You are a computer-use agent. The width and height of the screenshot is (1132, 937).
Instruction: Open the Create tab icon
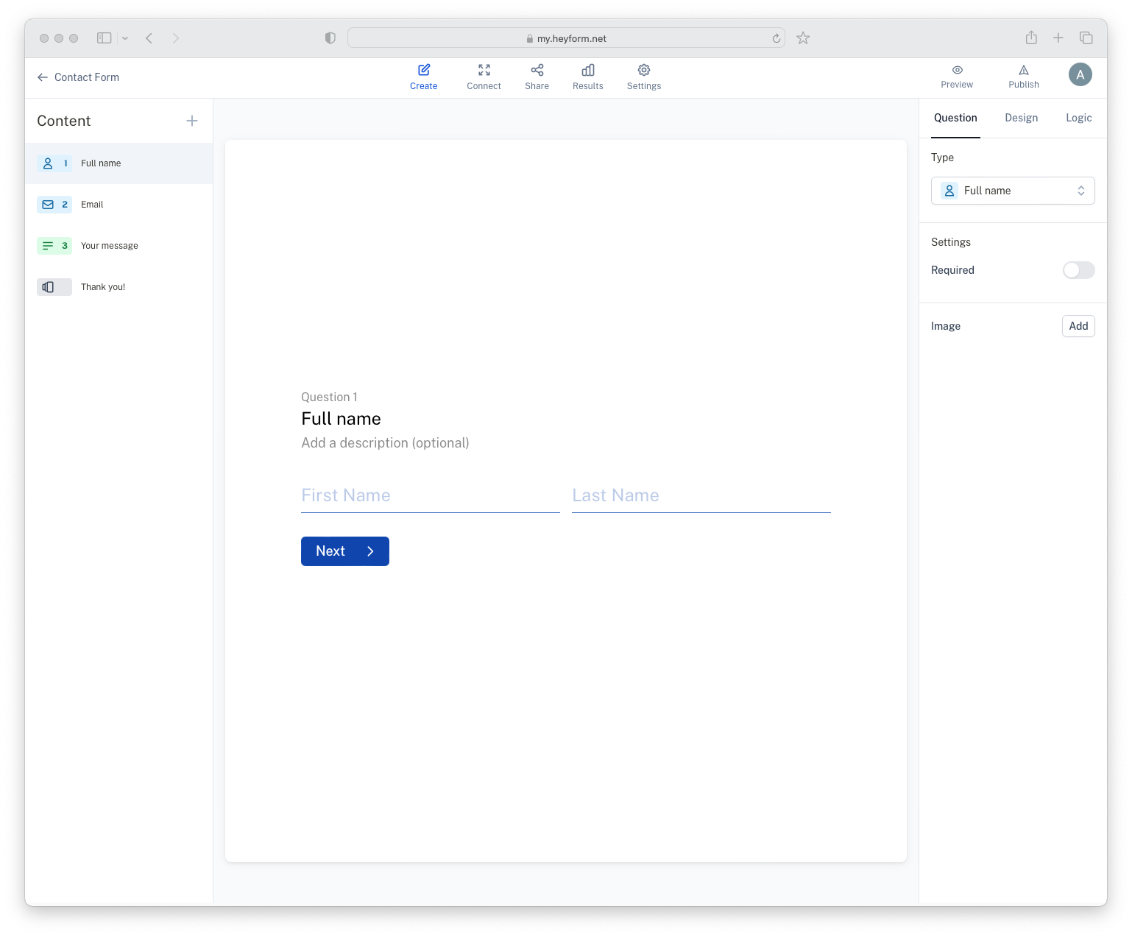[424, 70]
